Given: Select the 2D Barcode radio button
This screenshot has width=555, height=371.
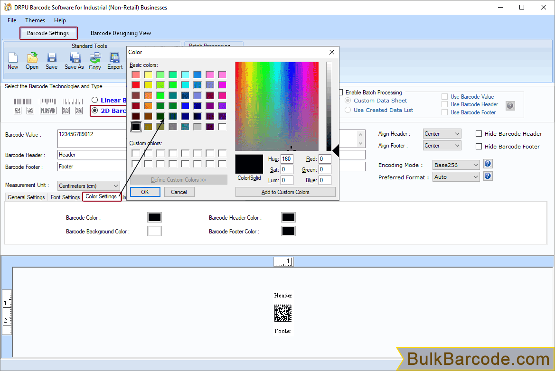Looking at the screenshot, I should coord(95,111).
